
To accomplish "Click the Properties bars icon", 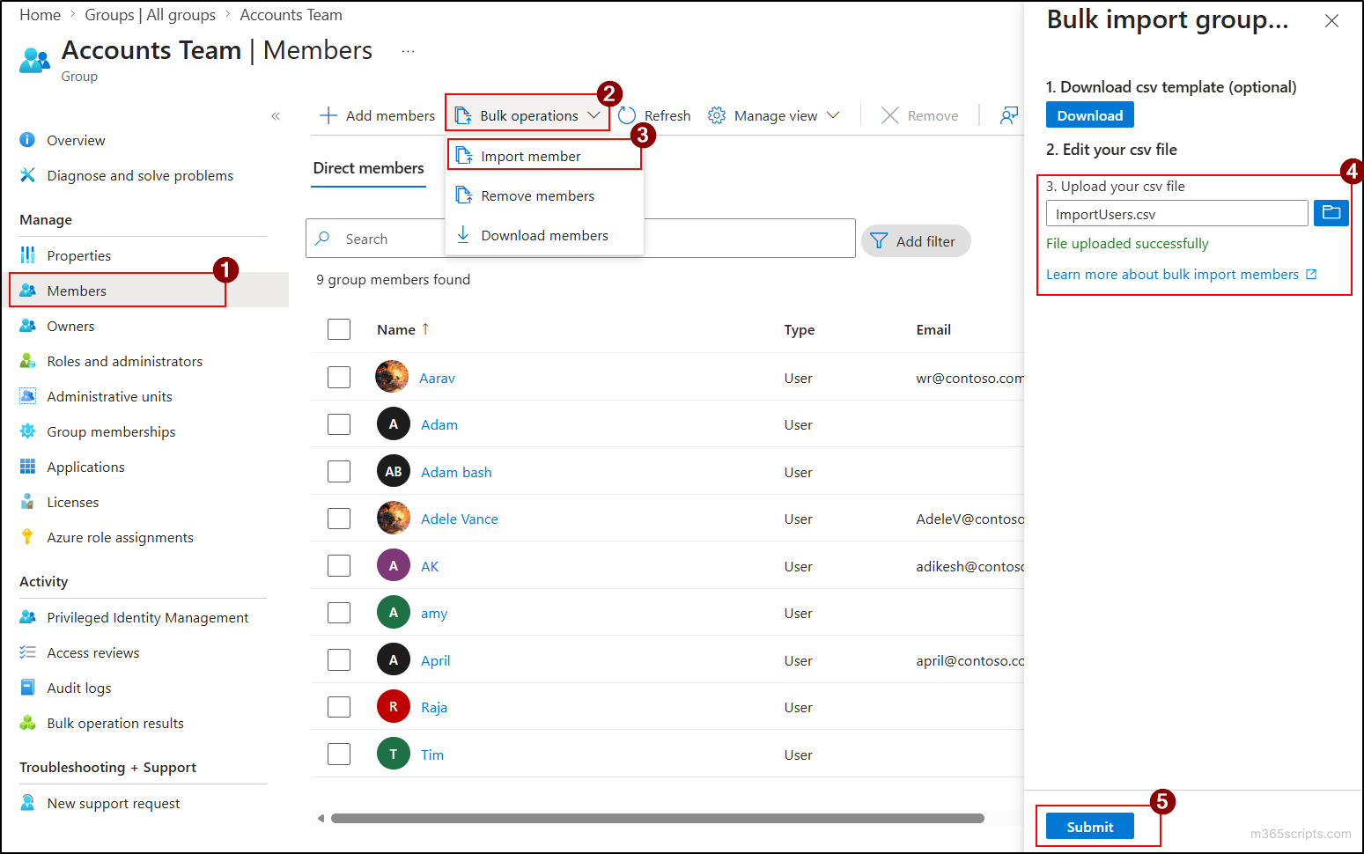I will click(27, 255).
